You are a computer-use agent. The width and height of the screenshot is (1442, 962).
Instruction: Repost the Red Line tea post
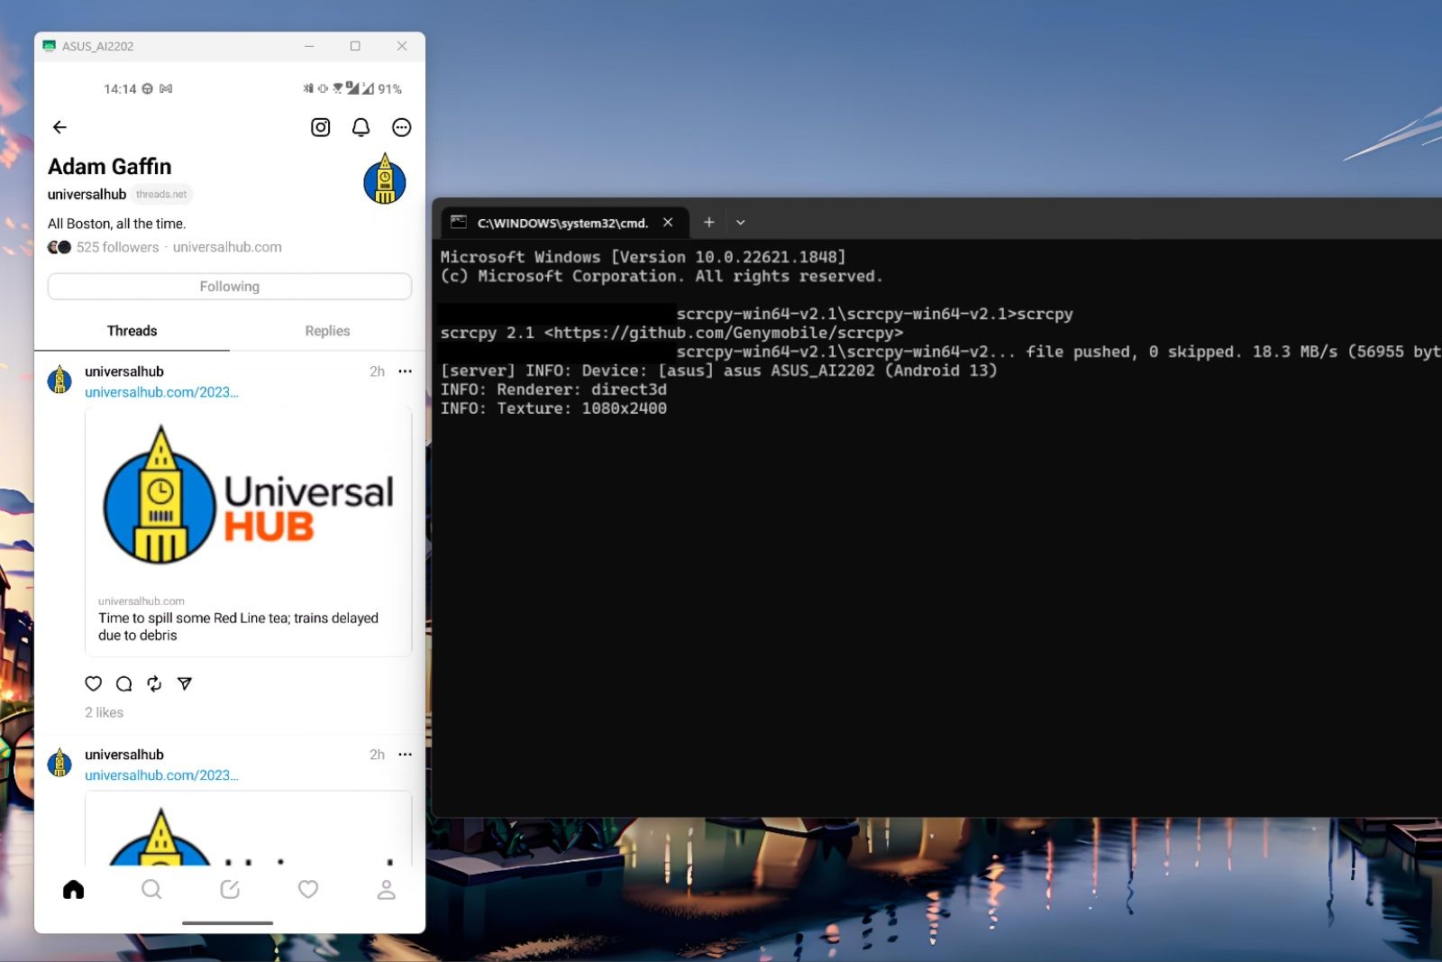[x=154, y=683]
